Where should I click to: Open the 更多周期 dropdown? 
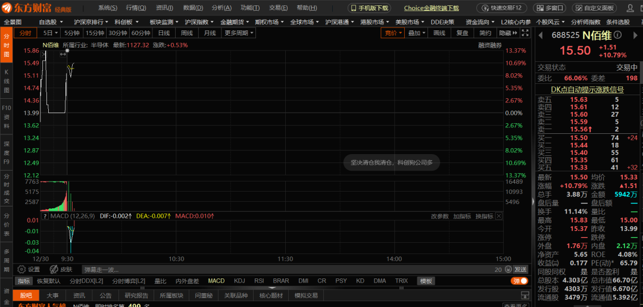coord(239,33)
